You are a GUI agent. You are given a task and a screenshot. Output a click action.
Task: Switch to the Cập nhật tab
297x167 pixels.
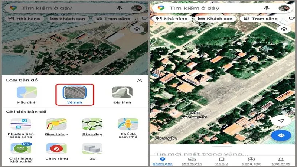(281, 161)
